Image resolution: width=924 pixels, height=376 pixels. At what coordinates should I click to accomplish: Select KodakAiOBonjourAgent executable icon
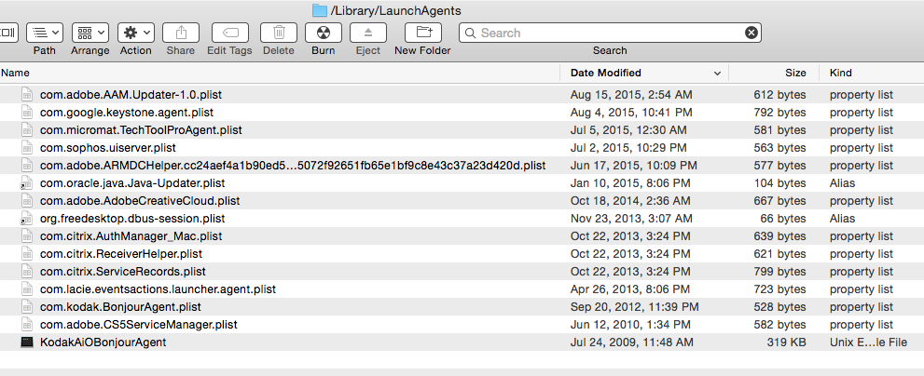click(x=27, y=342)
